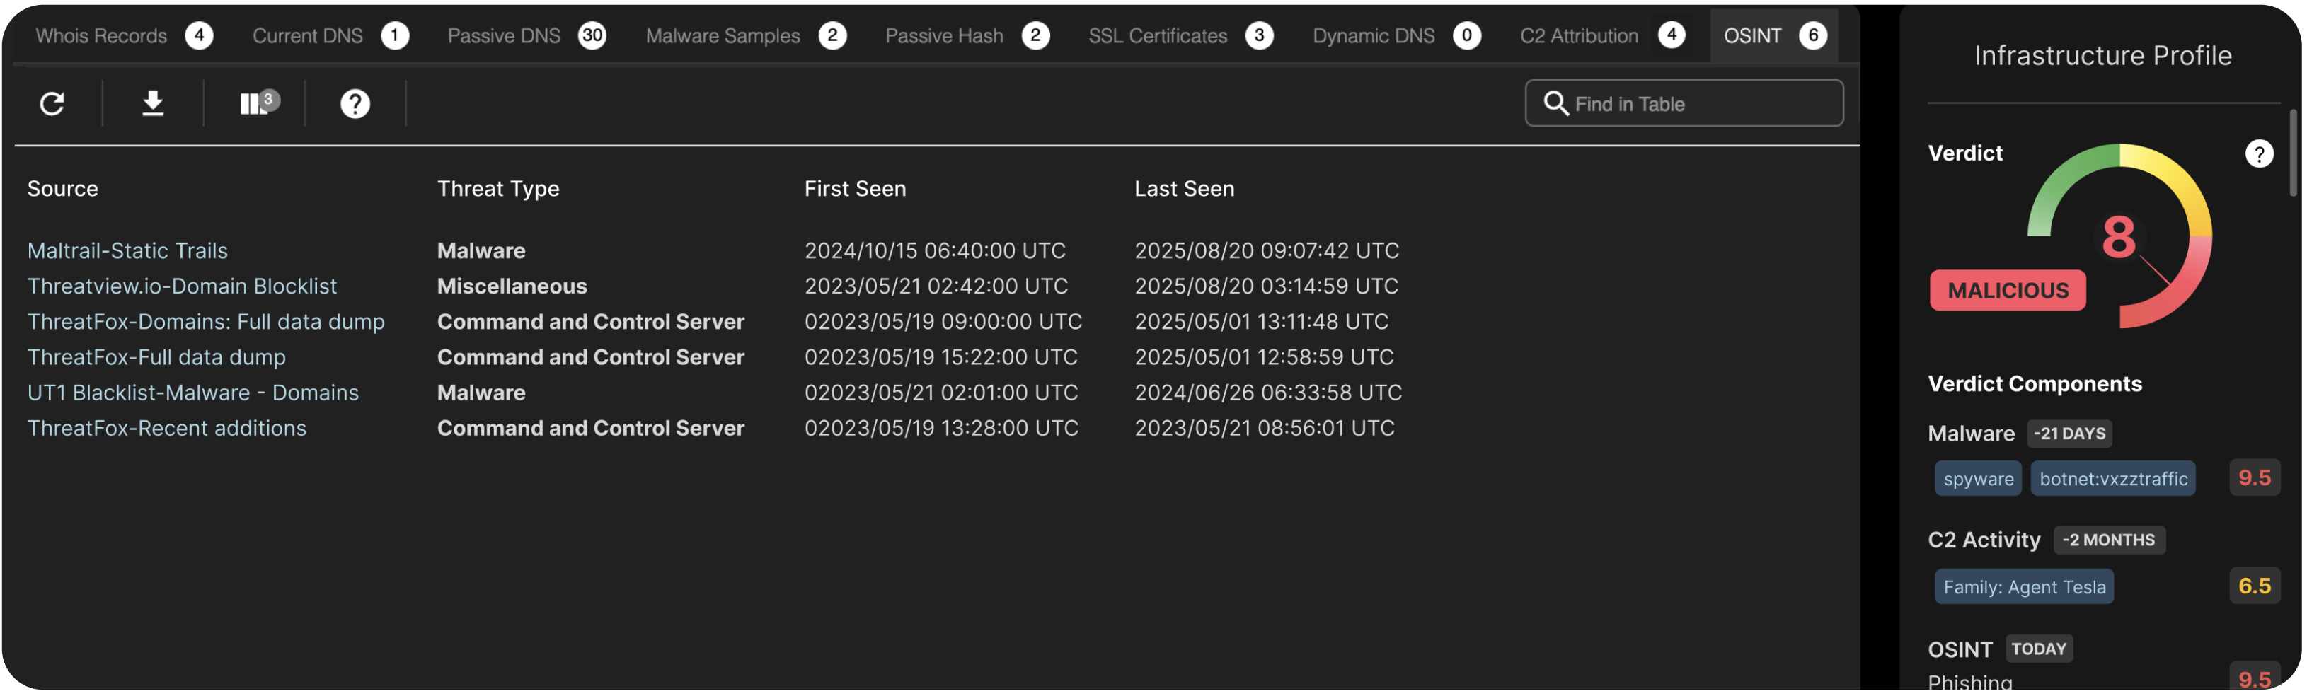Click the Infrastructure Profile title
2307x696 pixels.
click(2102, 55)
